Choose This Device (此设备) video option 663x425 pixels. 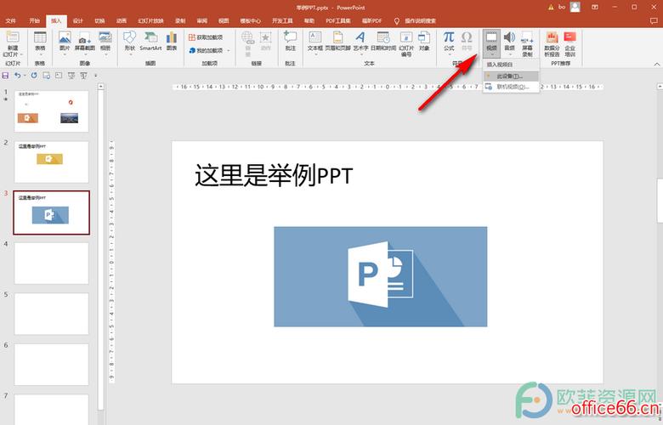click(511, 76)
